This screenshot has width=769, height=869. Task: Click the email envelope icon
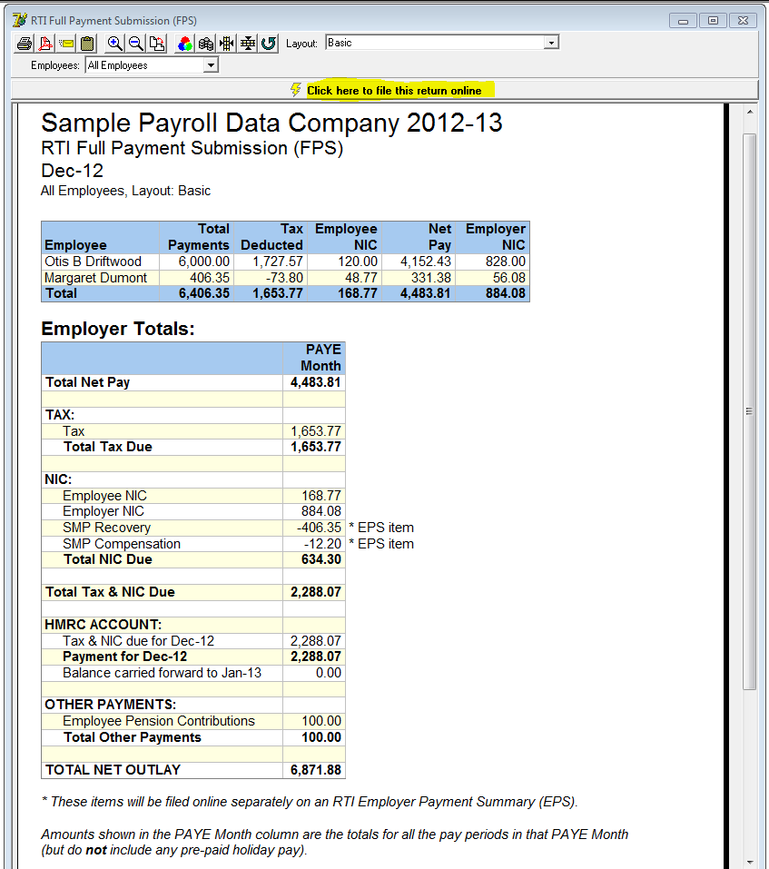coord(66,44)
